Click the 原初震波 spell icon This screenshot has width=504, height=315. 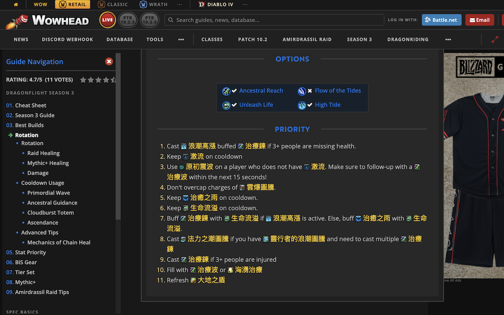click(182, 167)
